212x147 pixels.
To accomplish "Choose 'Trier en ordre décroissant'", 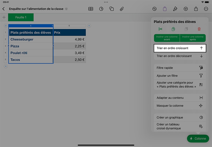I will tap(180, 56).
